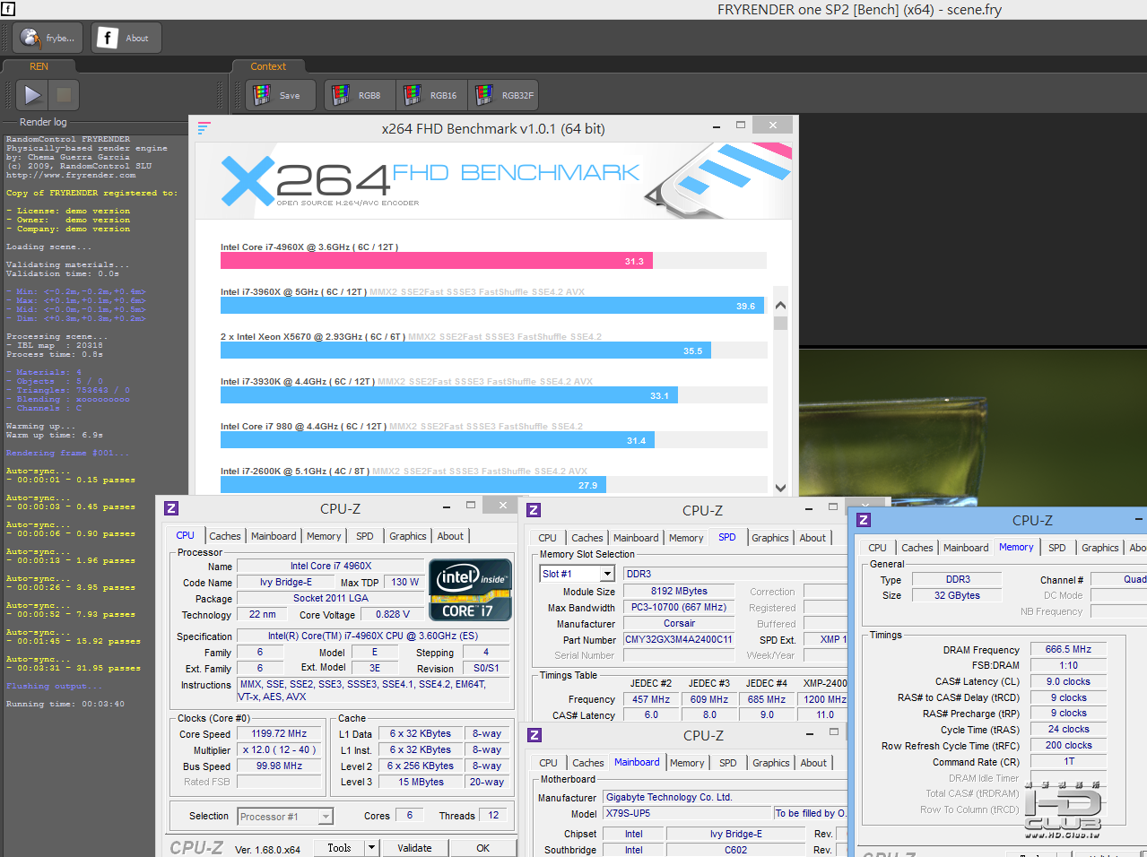This screenshot has height=857, width=1147.
Task: Click the Xeon X5670 35.5 result bar
Action: [x=465, y=351]
